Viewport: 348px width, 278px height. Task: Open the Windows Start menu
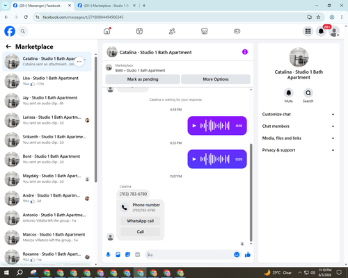6,272
